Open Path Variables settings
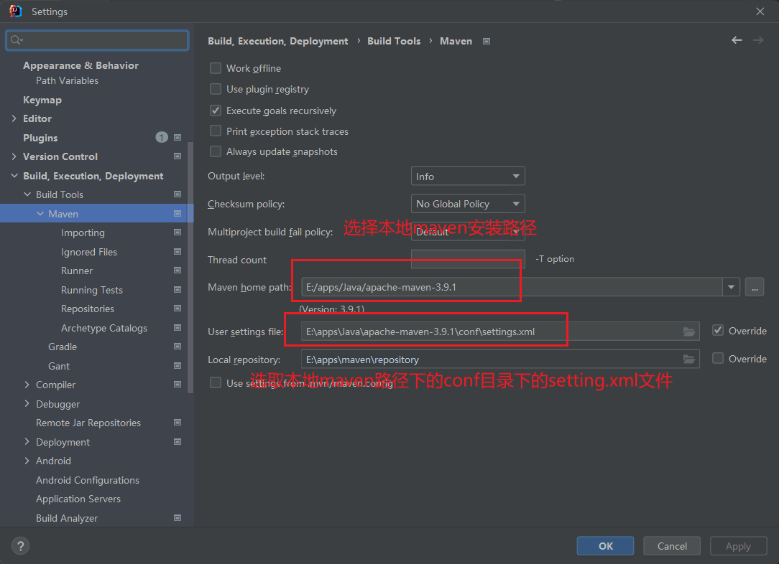779x564 pixels. pyautogui.click(x=67, y=80)
